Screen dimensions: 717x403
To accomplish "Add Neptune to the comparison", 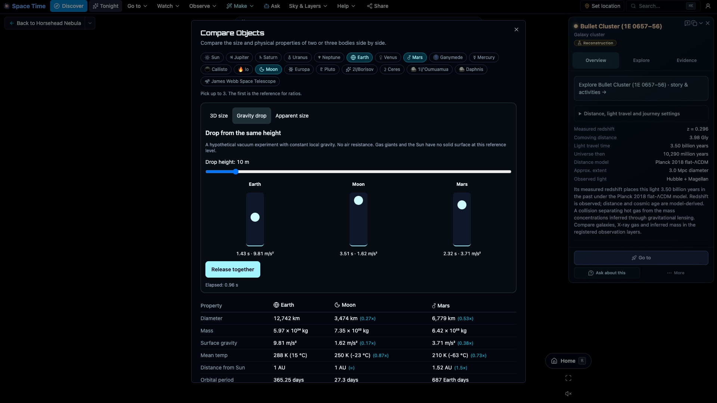I will coord(329,57).
